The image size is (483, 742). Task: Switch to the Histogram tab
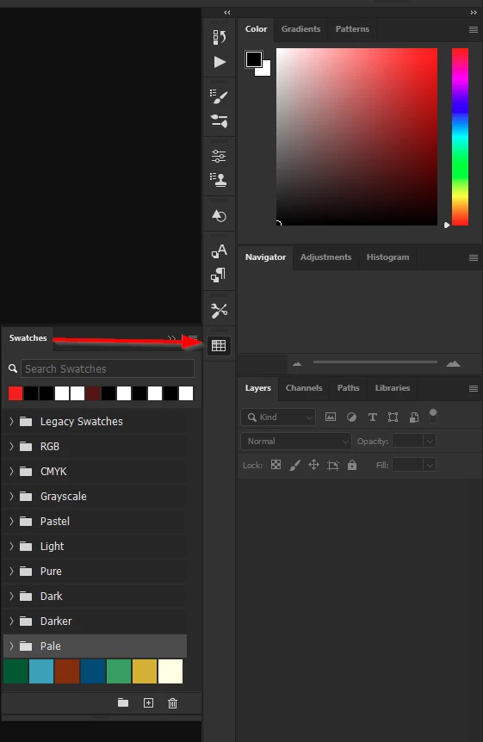(387, 257)
